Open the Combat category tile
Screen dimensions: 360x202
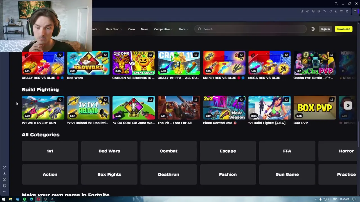click(168, 151)
